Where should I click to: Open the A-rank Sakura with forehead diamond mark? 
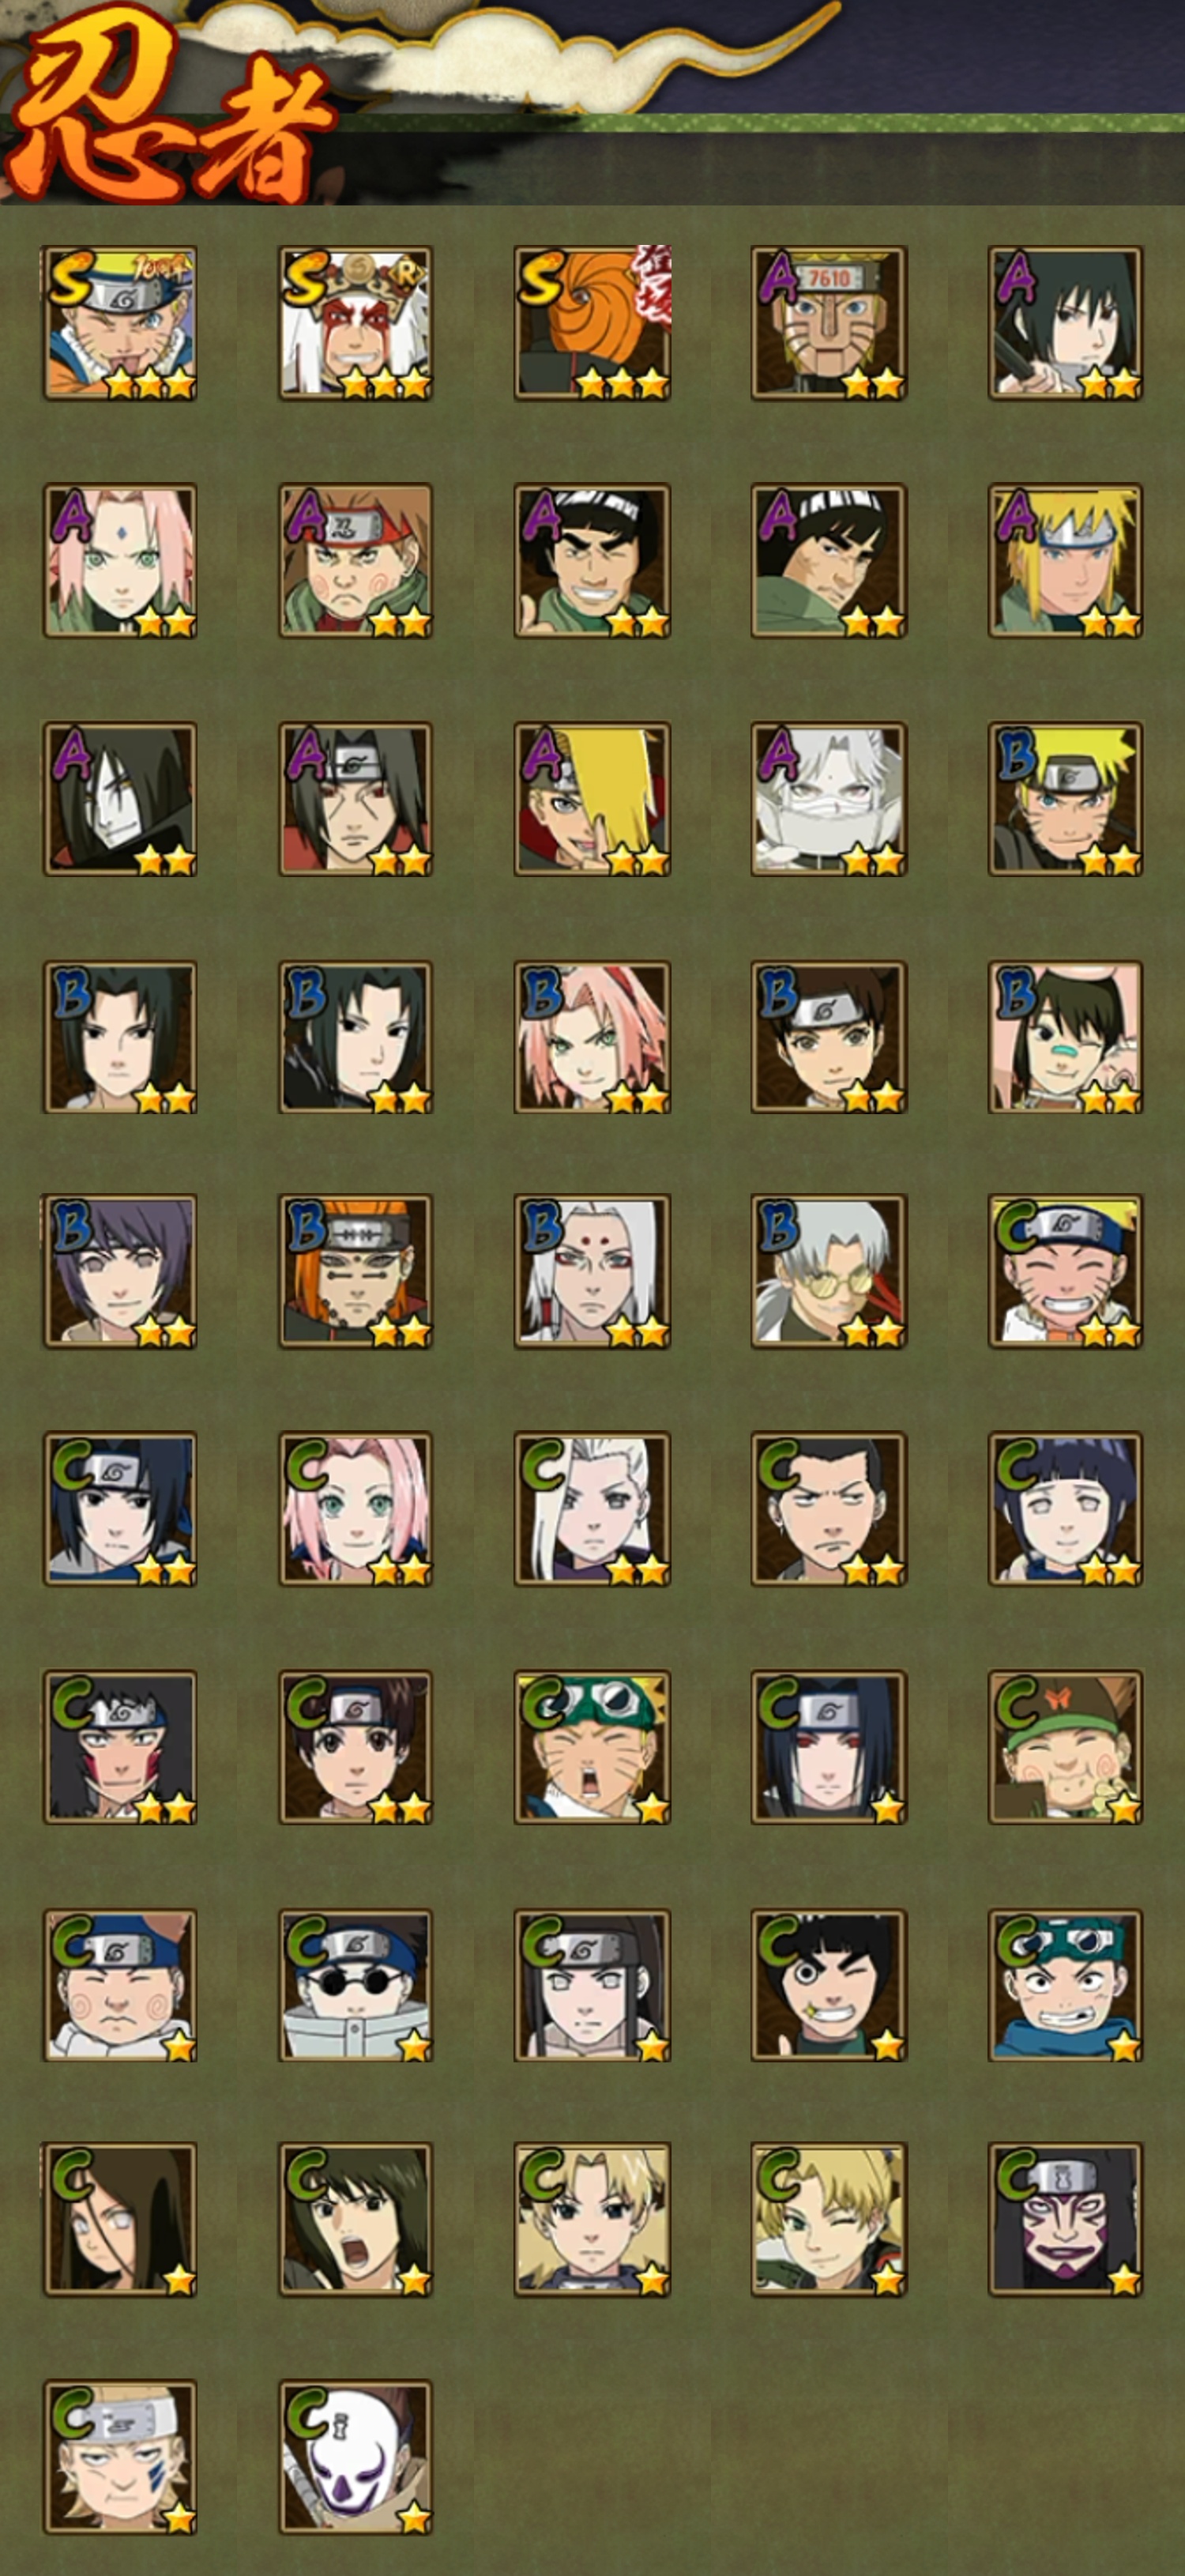(x=119, y=561)
